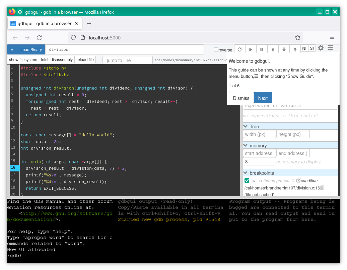Toggle the reverse checkbox

216,50
